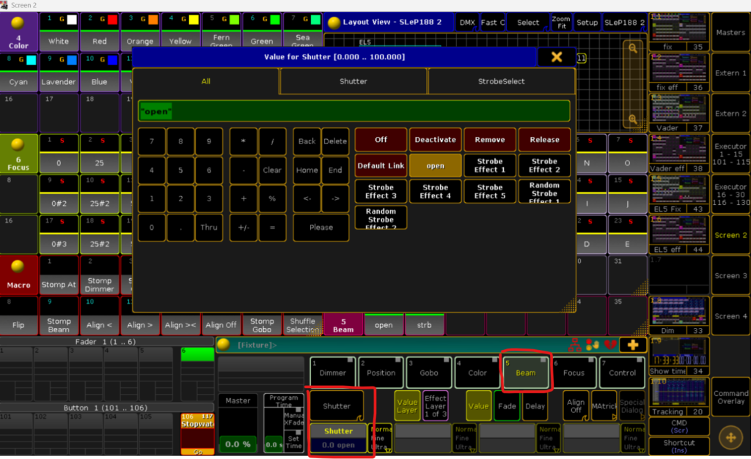Click the zoom-out magnifier in Layout View
Viewport: 751px width, 459px height.
click(632, 119)
